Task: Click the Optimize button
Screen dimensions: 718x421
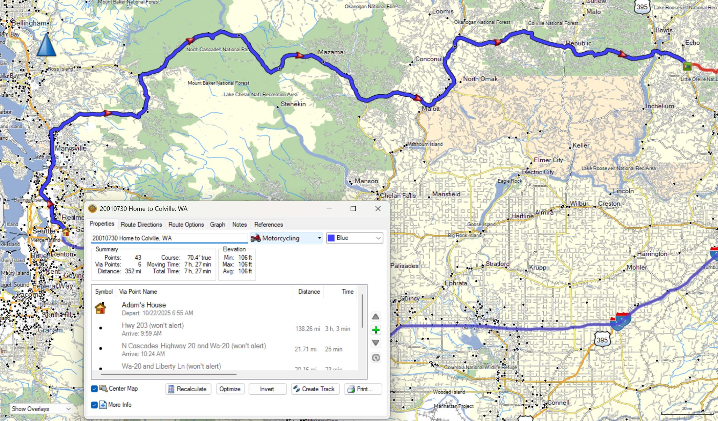Action: pyautogui.click(x=230, y=389)
